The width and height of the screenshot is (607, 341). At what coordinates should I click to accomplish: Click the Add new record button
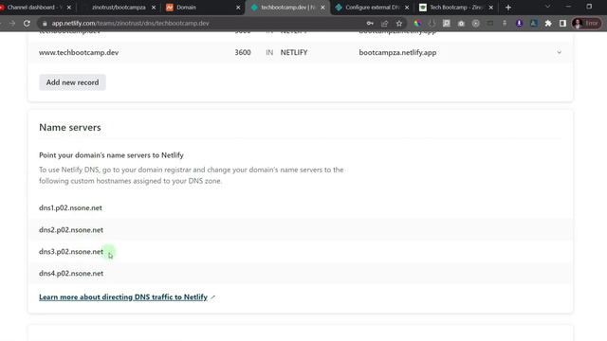tap(72, 82)
